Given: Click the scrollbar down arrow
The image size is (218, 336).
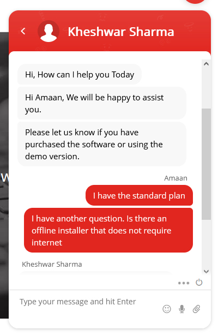Looking at the screenshot, I should pyautogui.click(x=206, y=272).
